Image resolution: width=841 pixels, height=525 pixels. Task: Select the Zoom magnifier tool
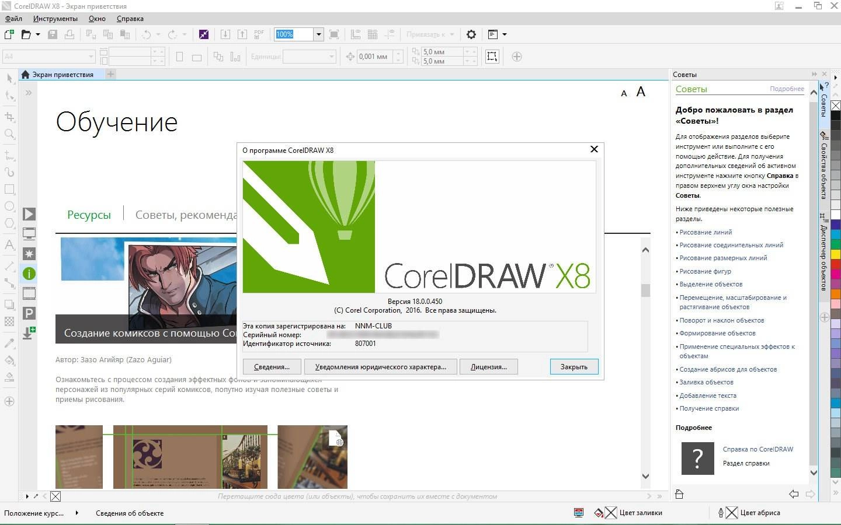(9, 135)
